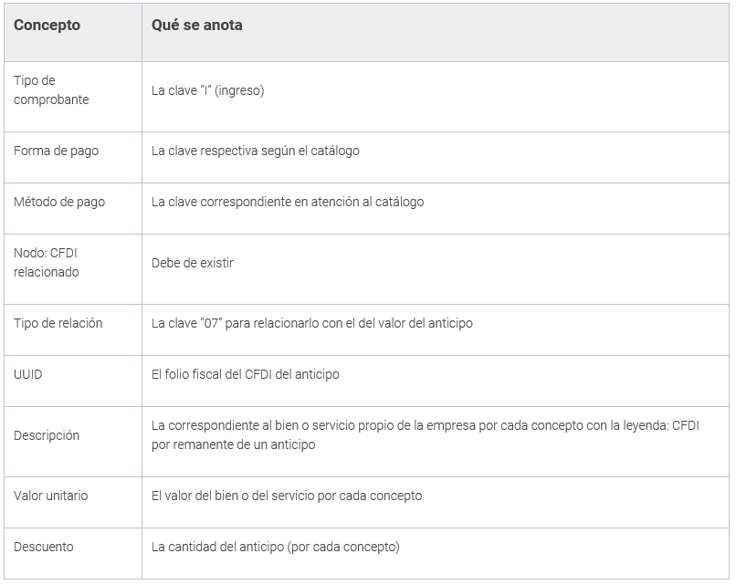Screen dimensions: 736x585
Task: Select the "UUID" cell
Action: (x=27, y=374)
